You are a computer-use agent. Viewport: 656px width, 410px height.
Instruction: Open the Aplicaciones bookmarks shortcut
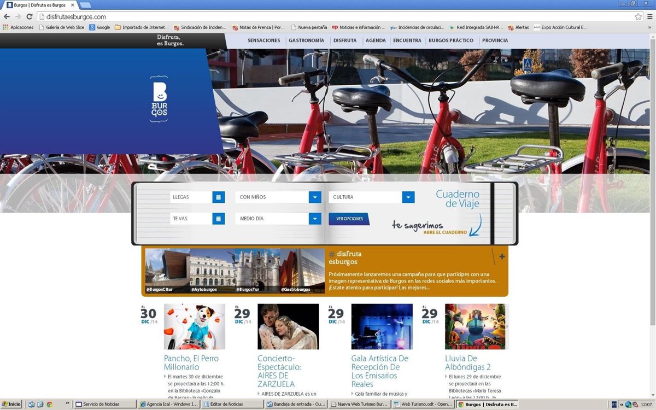pos(18,27)
